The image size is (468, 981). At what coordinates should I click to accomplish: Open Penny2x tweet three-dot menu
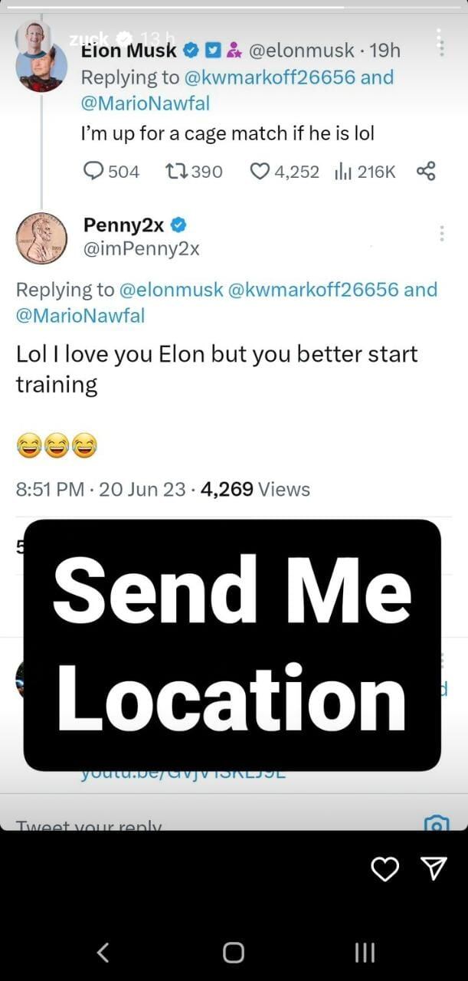pyautogui.click(x=442, y=234)
